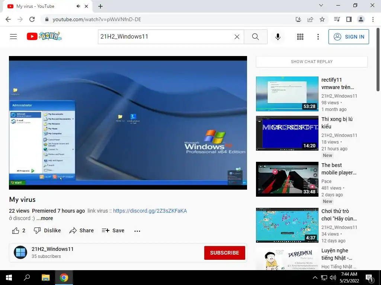Subscribe to 21H2_Windows11 channel
The height and width of the screenshot is (285, 381).
(224, 253)
